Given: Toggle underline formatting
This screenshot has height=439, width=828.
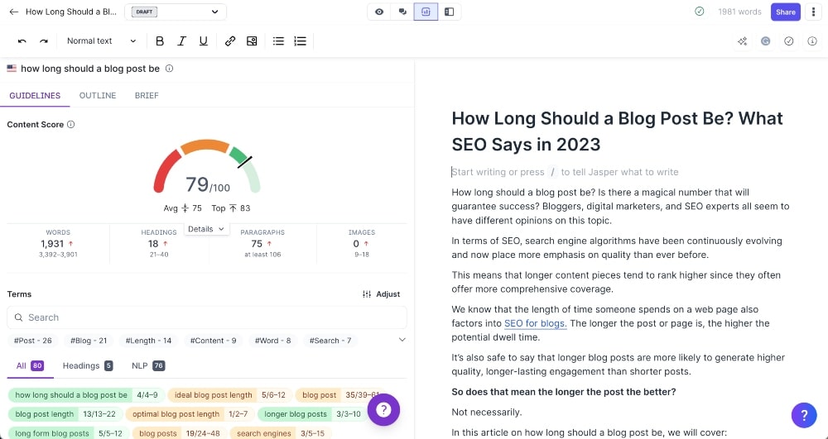Looking at the screenshot, I should coord(204,41).
